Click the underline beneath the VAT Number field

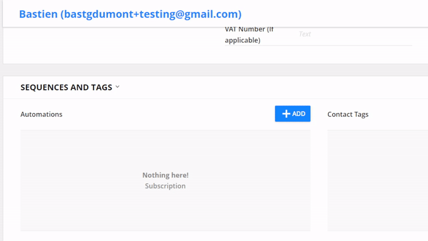point(318,46)
